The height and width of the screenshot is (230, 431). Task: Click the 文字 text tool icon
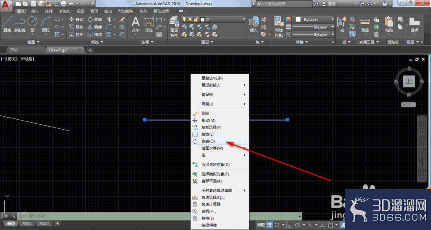135,25
